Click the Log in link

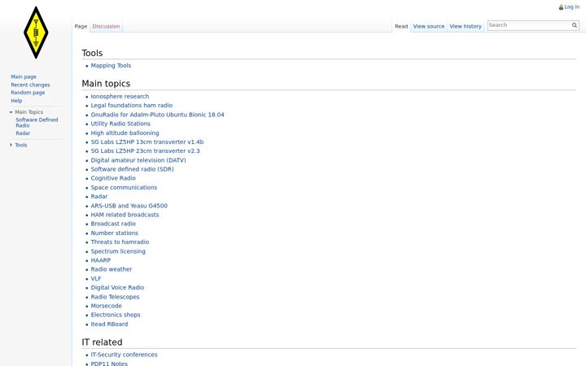(x=572, y=7)
